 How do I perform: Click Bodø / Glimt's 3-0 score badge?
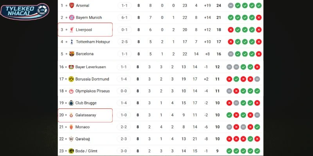(x=124, y=151)
